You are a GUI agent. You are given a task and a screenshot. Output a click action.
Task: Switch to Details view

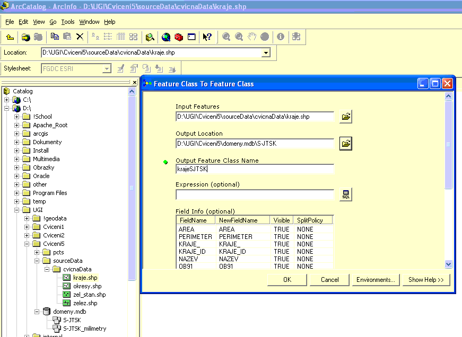coord(120,37)
